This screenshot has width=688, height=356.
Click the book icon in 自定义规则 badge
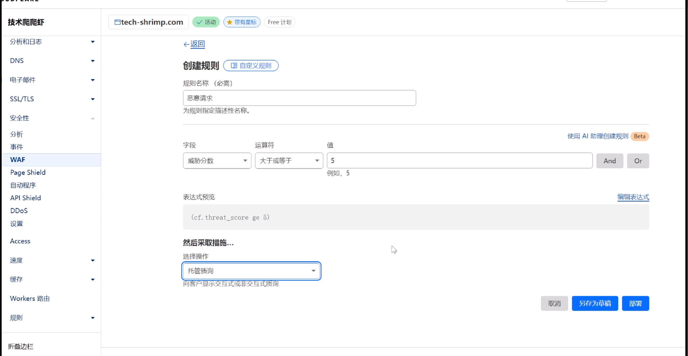(234, 66)
